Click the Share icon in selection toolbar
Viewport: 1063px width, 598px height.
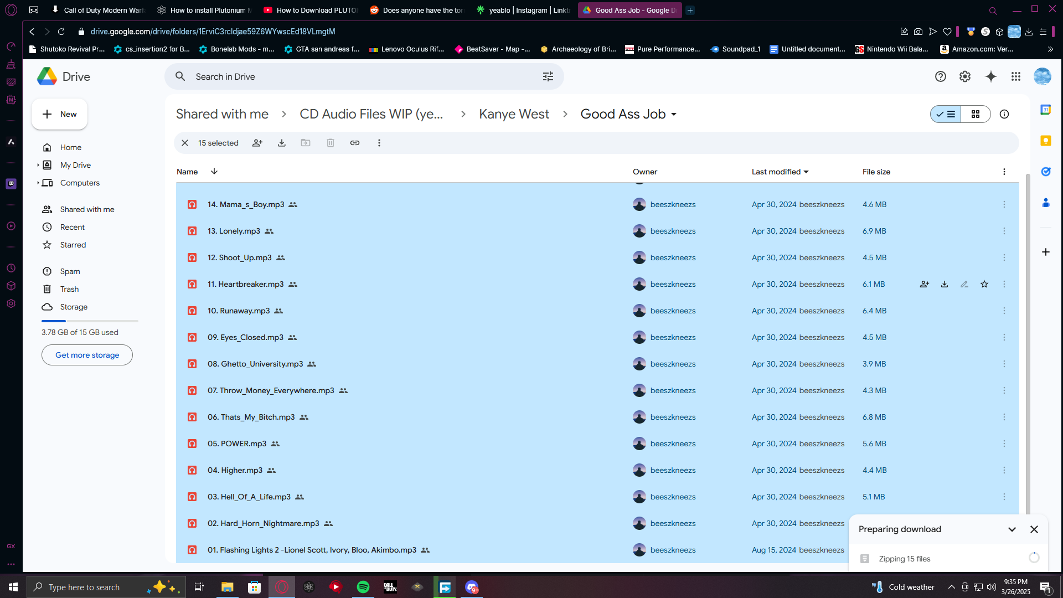click(x=257, y=143)
